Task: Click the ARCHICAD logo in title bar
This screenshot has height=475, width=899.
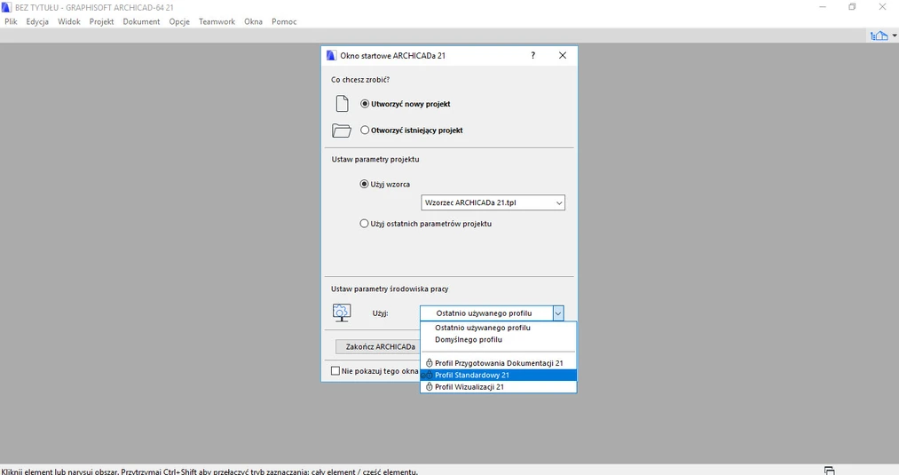Action: click(x=7, y=7)
